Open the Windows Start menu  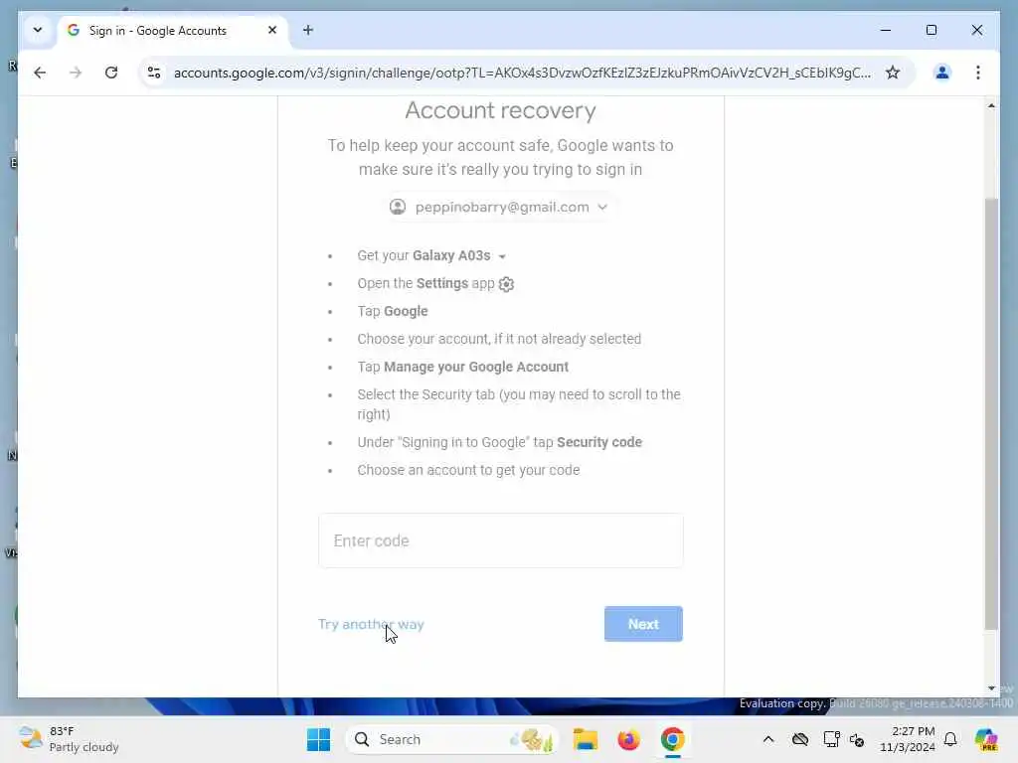[x=318, y=739]
